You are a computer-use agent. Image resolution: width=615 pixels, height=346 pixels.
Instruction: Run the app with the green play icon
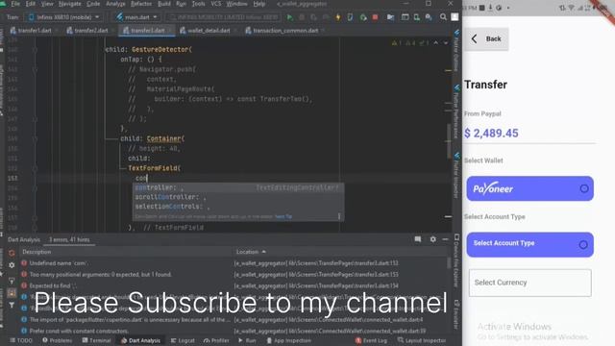[x=290, y=17]
